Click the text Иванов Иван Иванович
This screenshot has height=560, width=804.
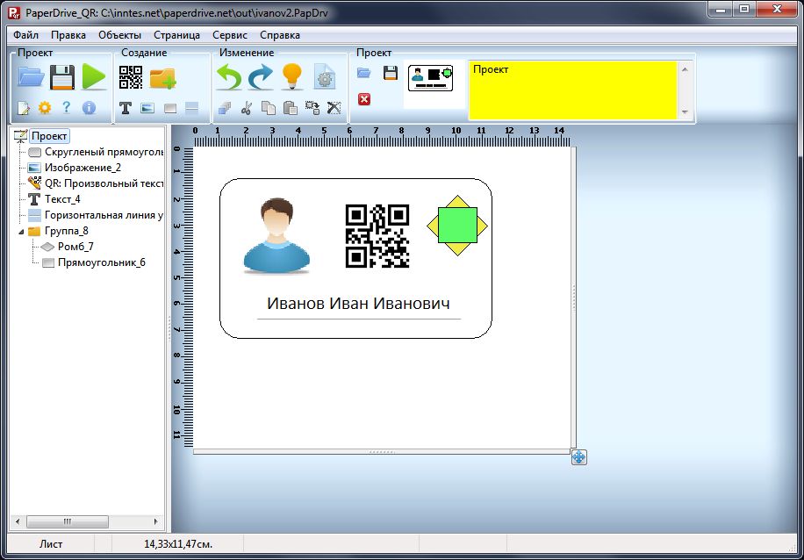[358, 303]
